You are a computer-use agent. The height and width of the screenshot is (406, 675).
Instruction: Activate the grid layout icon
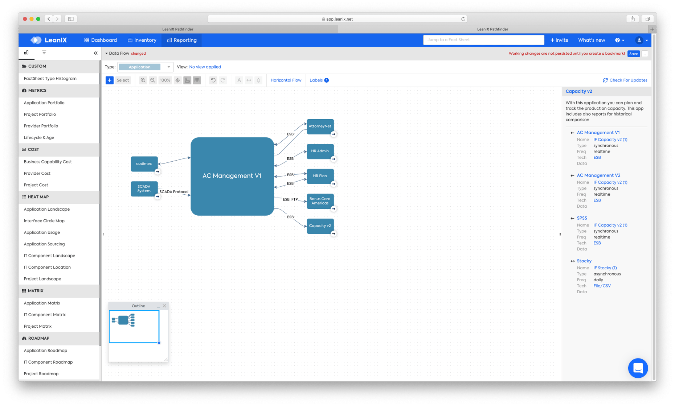click(197, 80)
